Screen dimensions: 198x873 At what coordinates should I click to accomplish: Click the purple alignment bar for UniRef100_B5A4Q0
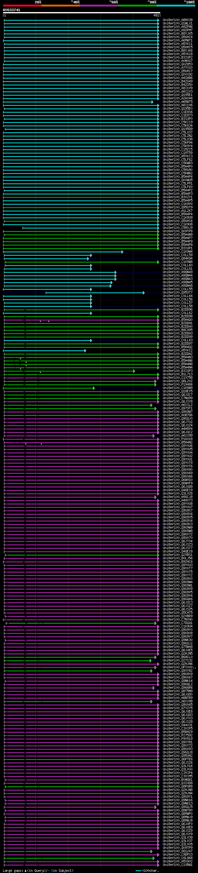pyautogui.click(x=82, y=320)
